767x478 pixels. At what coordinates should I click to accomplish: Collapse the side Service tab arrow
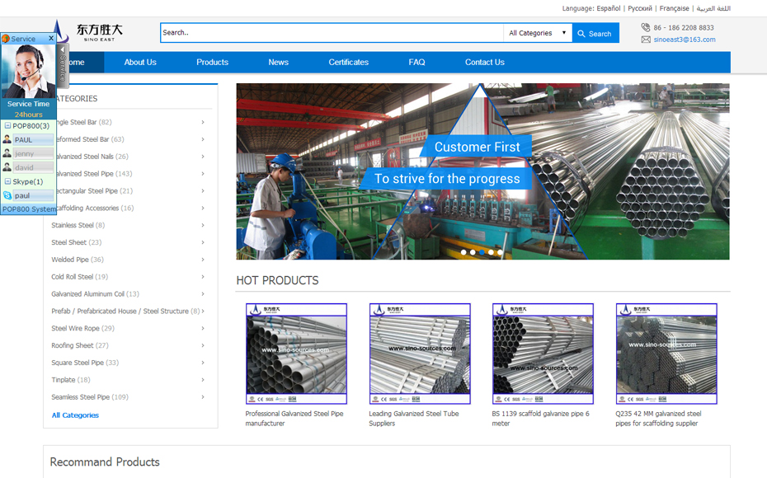click(62, 49)
